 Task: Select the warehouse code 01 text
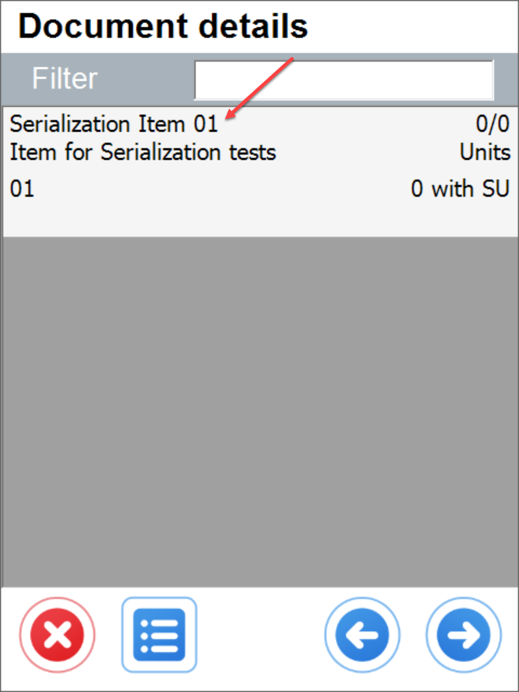tap(22, 188)
